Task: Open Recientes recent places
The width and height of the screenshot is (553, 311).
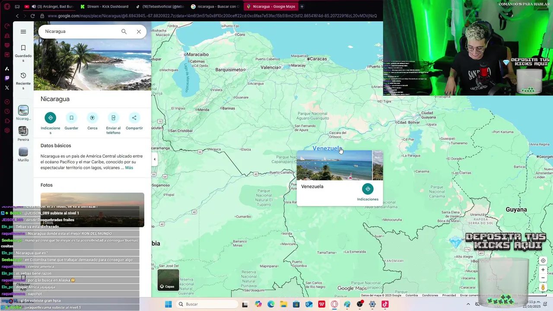Action: pyautogui.click(x=23, y=81)
